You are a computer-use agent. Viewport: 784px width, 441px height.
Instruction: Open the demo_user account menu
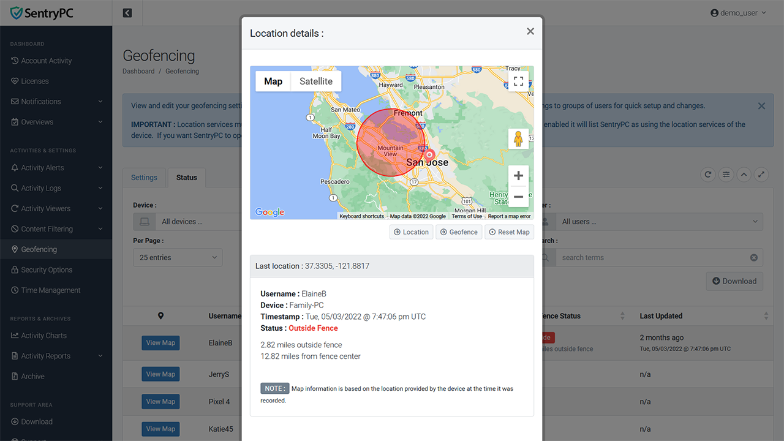pos(738,13)
